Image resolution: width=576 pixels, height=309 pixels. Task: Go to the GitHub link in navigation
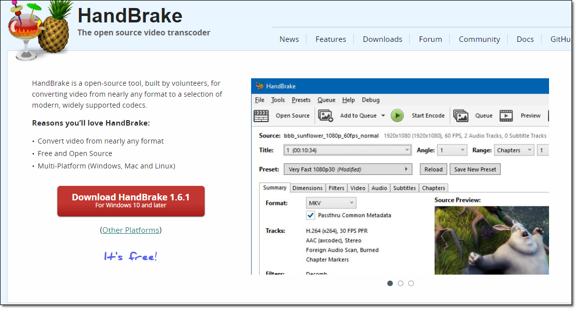[561, 39]
